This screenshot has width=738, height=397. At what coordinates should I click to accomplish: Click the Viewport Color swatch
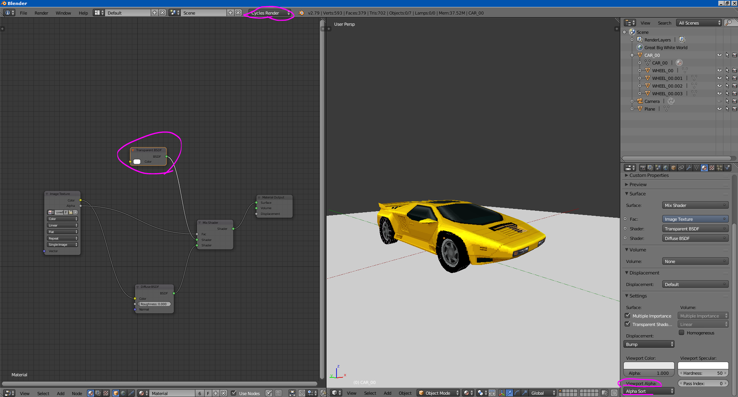649,366
